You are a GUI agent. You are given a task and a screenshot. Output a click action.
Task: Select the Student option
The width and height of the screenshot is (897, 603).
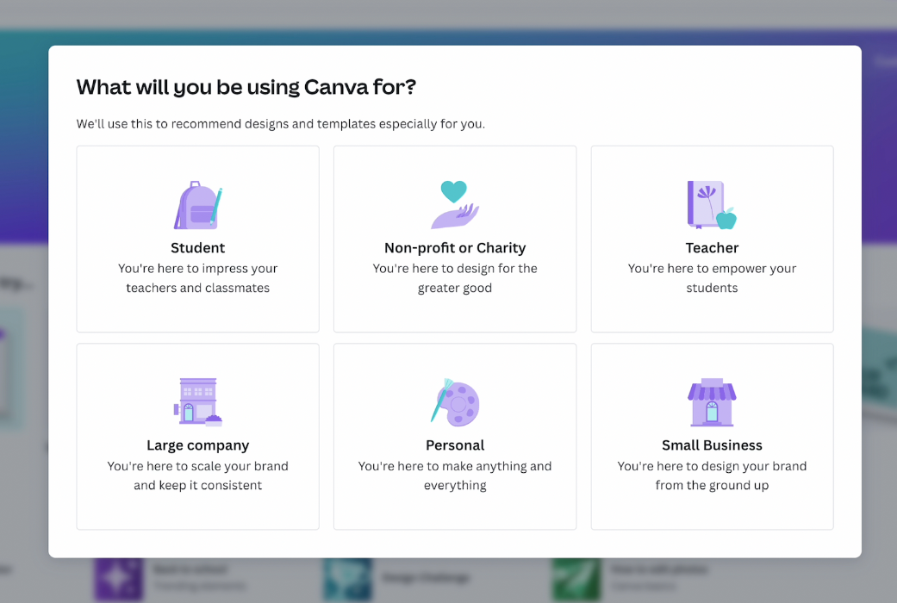click(197, 239)
